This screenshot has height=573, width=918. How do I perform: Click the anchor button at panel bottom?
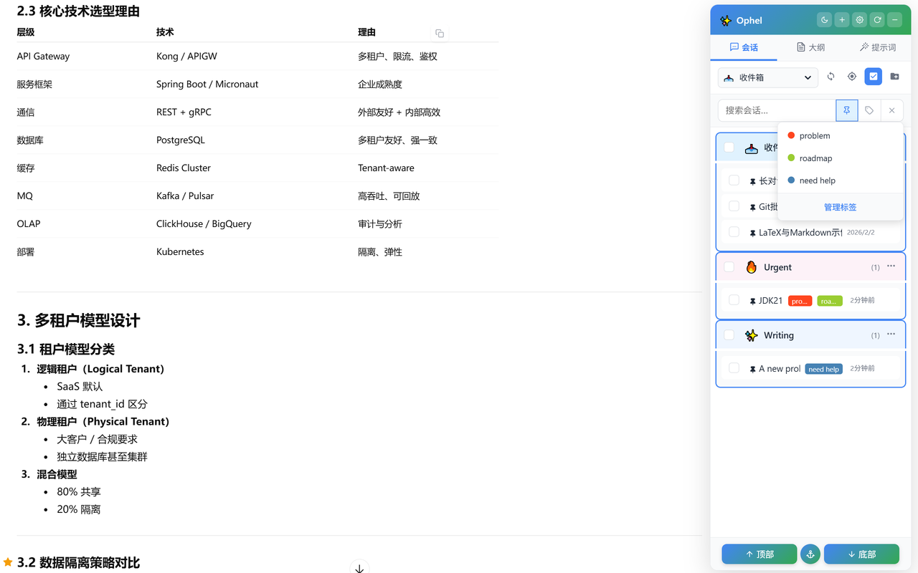coord(810,554)
